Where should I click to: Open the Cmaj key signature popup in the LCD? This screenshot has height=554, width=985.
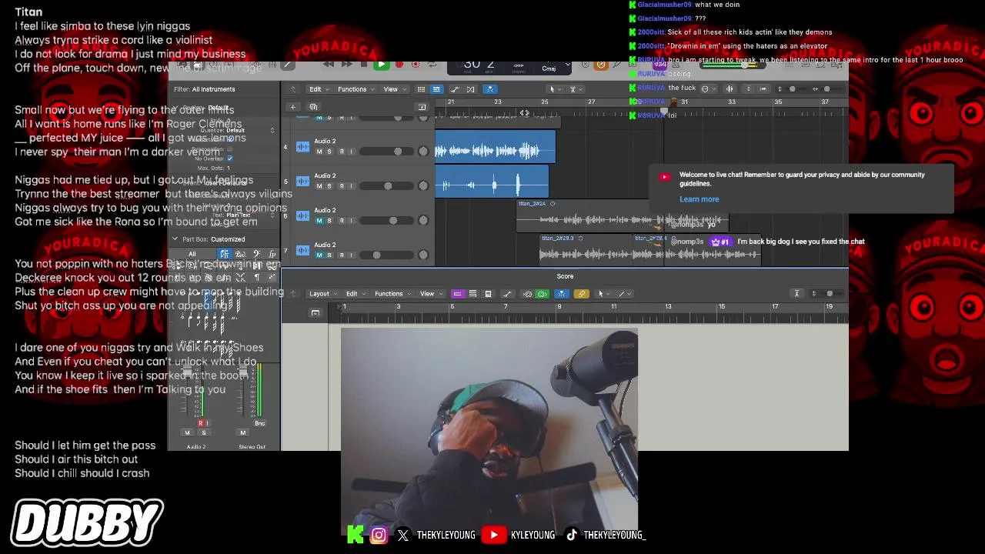(549, 68)
